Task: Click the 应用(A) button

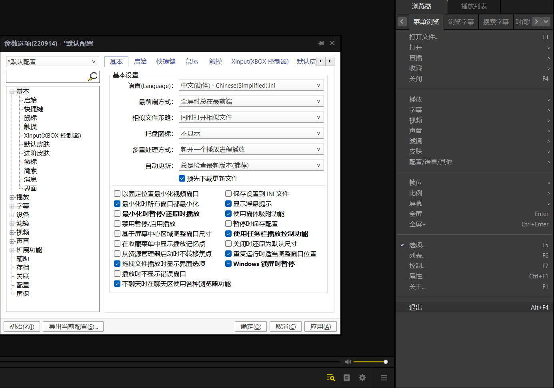Action: pyautogui.click(x=320, y=326)
